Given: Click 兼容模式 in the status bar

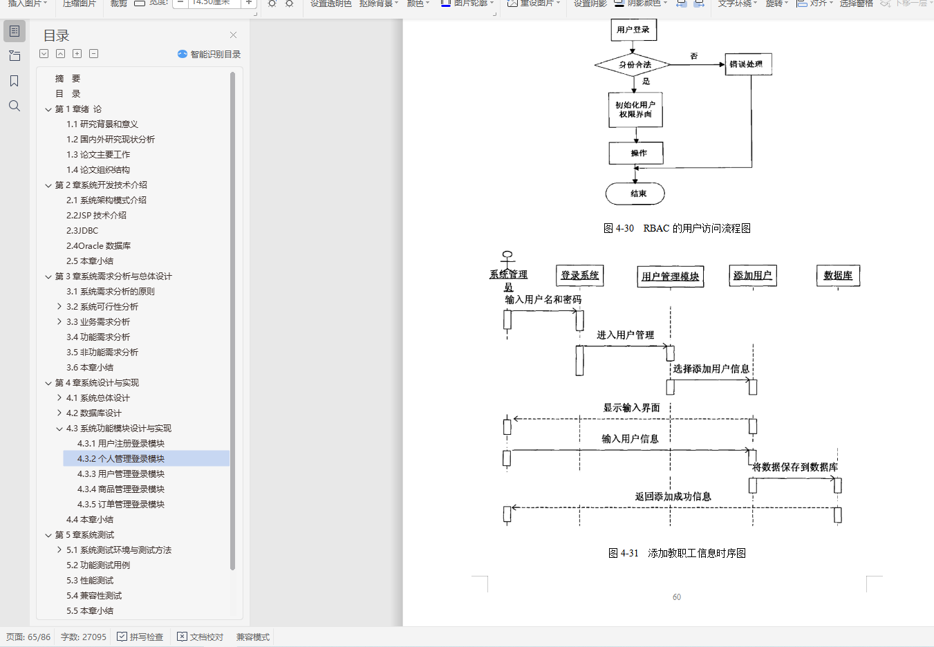Looking at the screenshot, I should click(x=253, y=637).
